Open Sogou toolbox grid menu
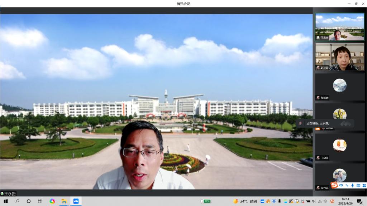The image size is (367, 206). point(364,185)
